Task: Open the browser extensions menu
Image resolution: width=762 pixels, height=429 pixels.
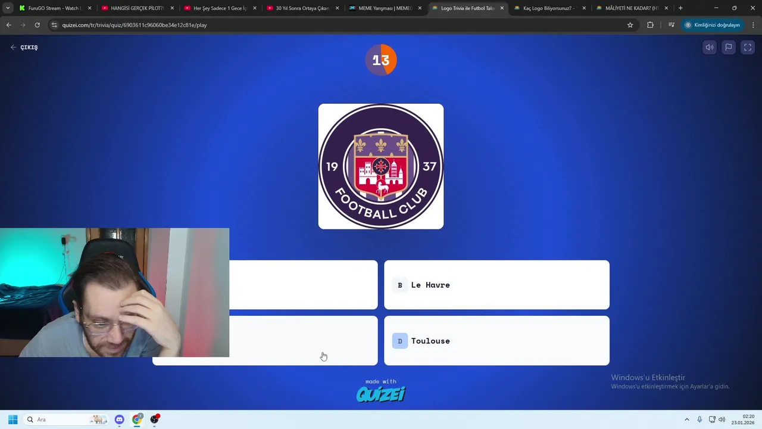Action: [650, 25]
